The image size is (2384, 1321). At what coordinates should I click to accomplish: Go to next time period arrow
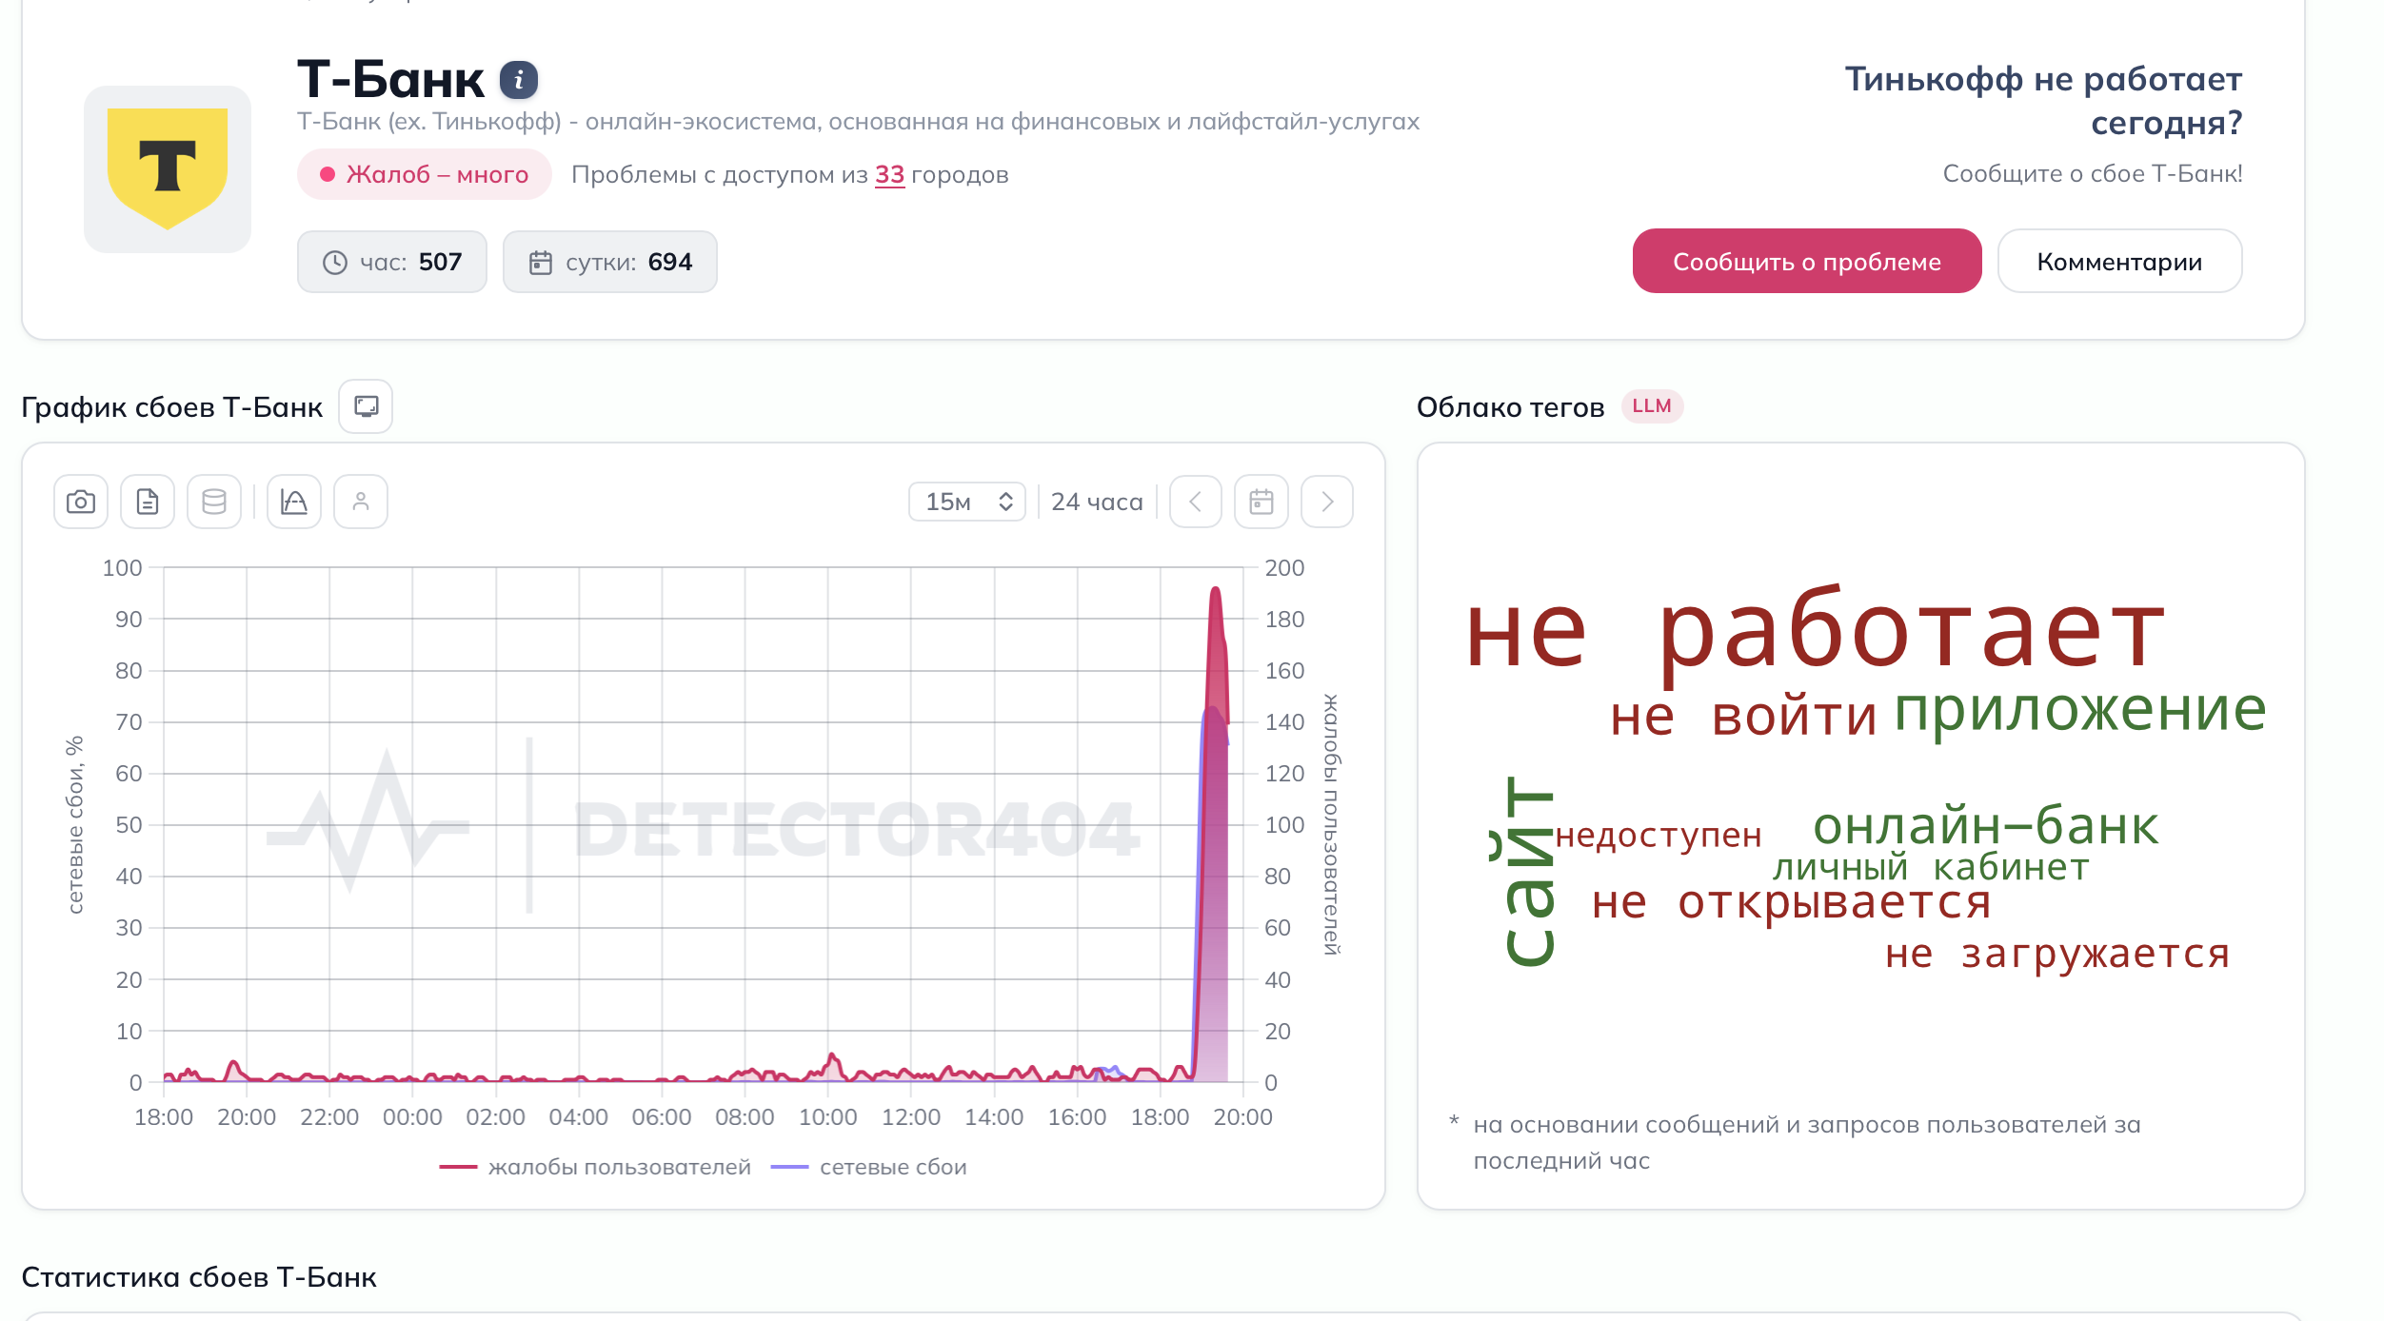click(x=1327, y=502)
